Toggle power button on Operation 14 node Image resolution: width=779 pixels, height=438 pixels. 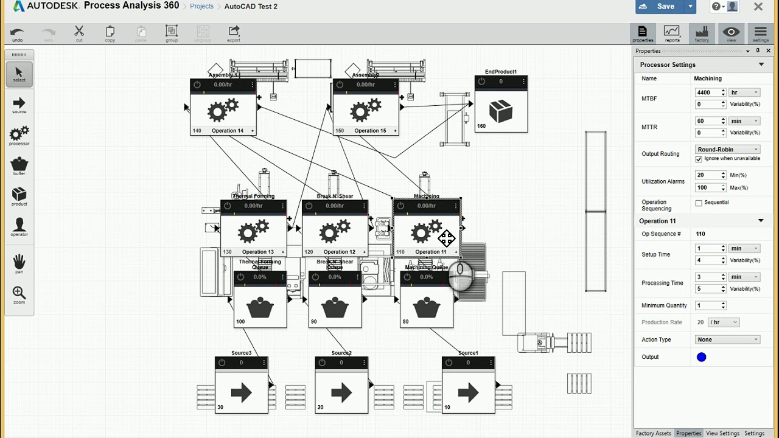tap(197, 85)
